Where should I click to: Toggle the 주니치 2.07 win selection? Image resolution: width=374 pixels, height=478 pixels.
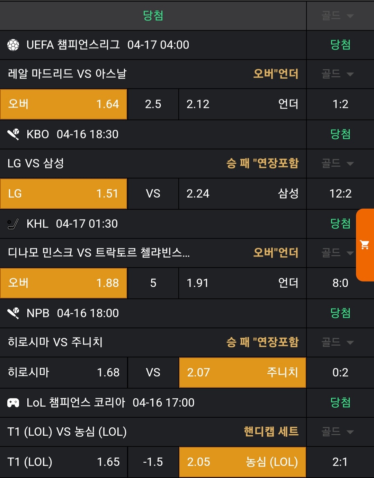[x=242, y=373]
